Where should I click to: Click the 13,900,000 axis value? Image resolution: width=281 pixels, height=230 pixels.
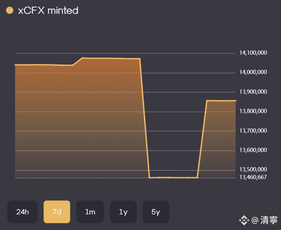(253, 92)
